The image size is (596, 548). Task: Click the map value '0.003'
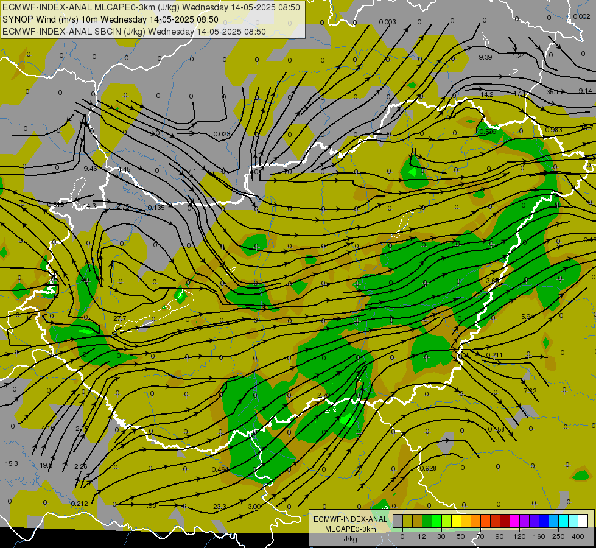tap(387, 22)
